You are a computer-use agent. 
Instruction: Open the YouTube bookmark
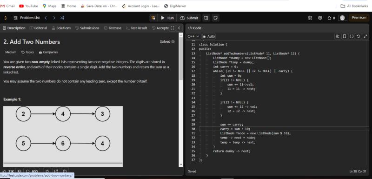pos(28,6)
